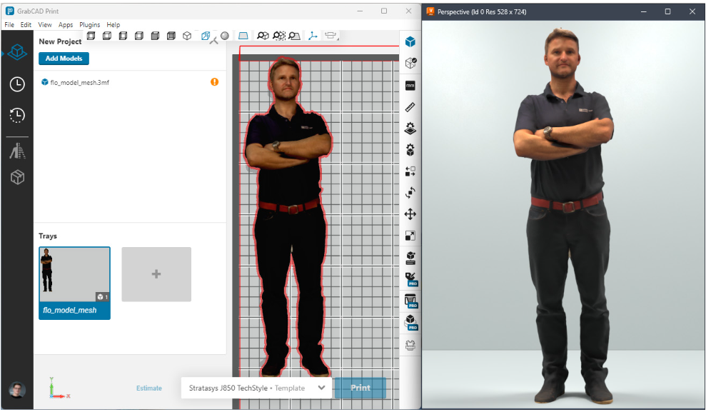The width and height of the screenshot is (706, 412).
Task: Open the PRO paint color tool
Action: coord(411,279)
